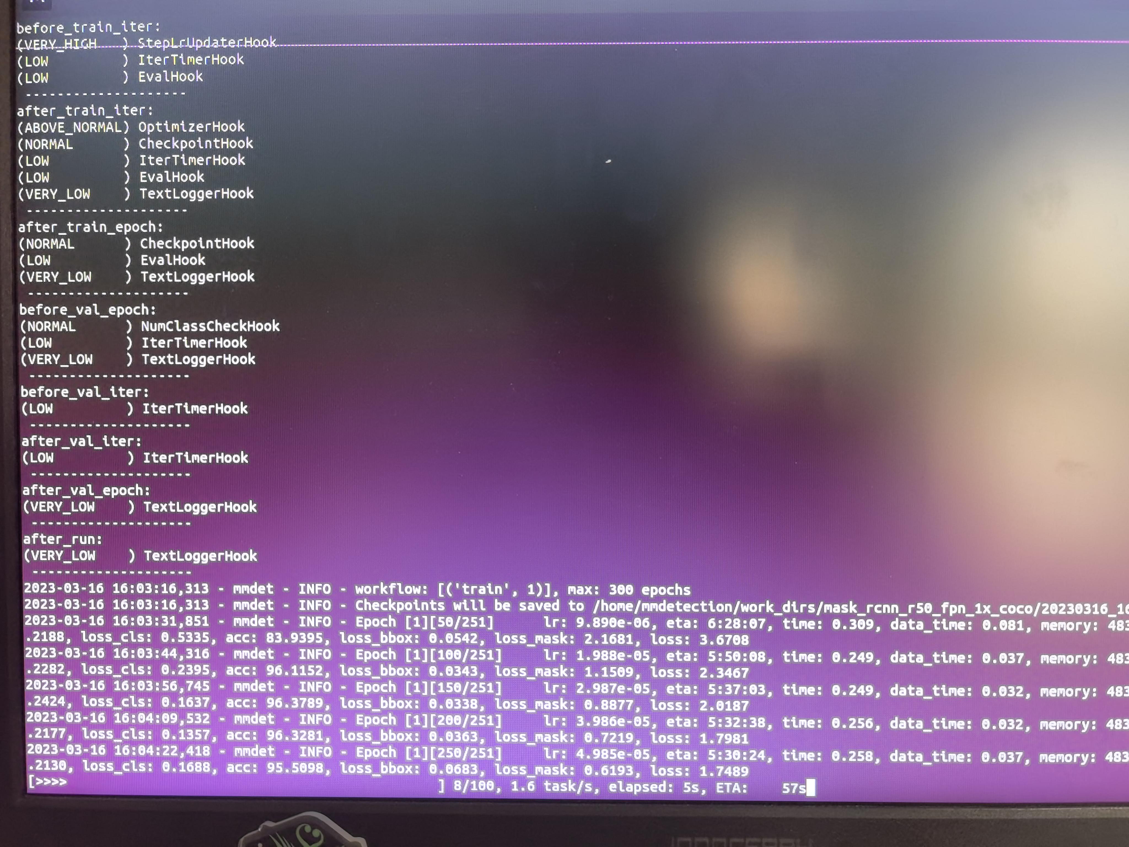Viewport: 1129px width, 847px height.
Task: Click the [>>>> evaluation progress bar
Action: coord(237,784)
